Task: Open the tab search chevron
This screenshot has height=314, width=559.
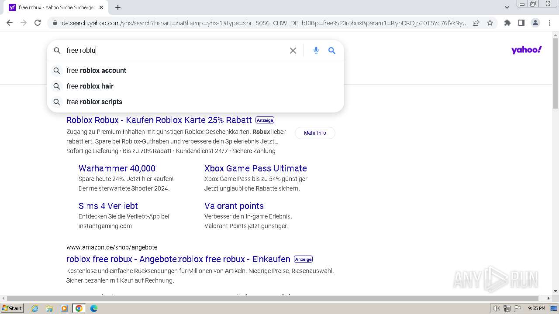Action: point(507,7)
